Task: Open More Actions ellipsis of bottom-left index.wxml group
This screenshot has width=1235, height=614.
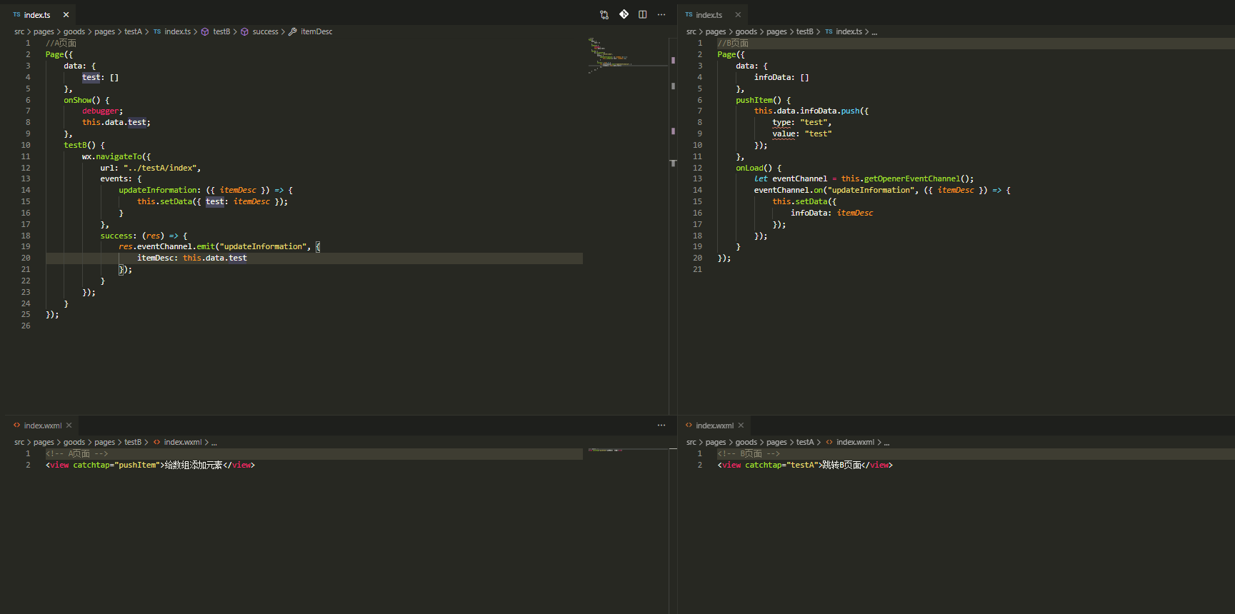Action: click(x=661, y=425)
